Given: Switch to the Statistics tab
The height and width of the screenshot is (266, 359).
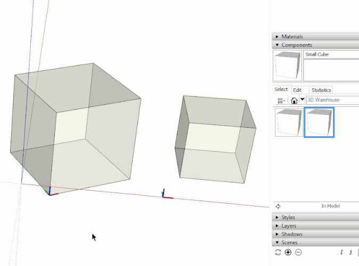Looking at the screenshot, I should click(x=321, y=90).
